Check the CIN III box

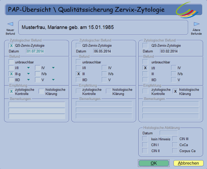coord(175,139)
